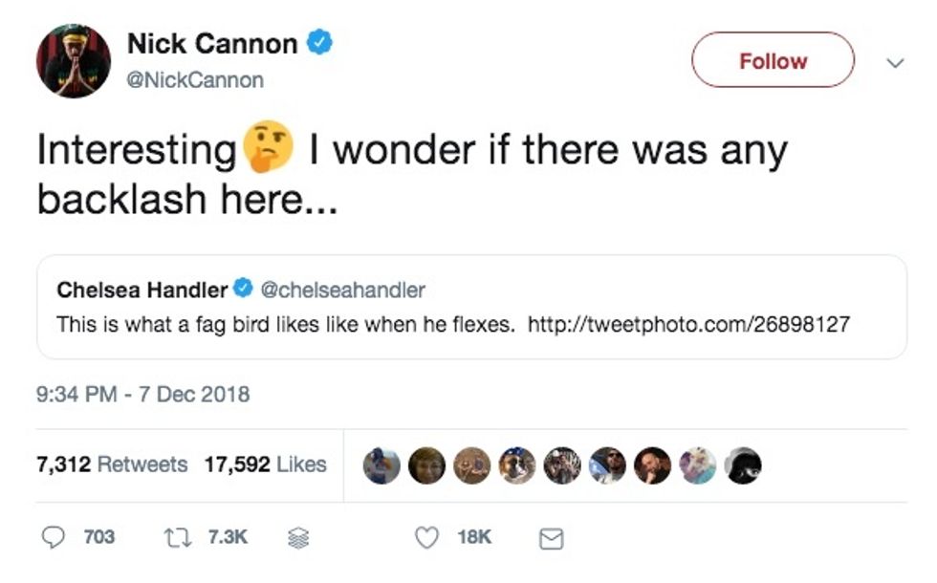Viewport: 937px width, 583px height.
Task: Click the direct message envelope icon
Action: click(551, 538)
